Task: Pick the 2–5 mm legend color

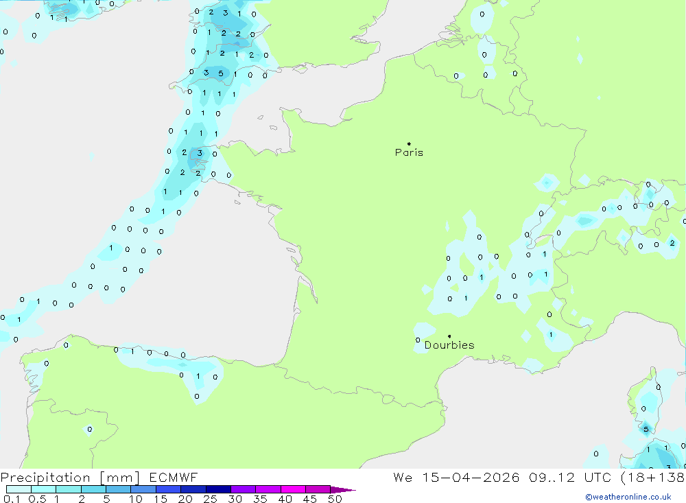Action: pyautogui.click(x=93, y=489)
